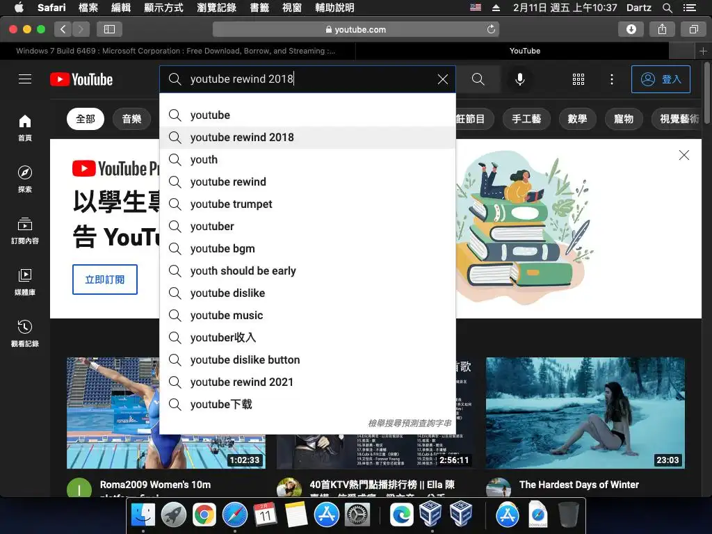The image size is (712, 534).
Task: Switch to the Windows 7 Build 6469 tab
Action: coord(177,51)
